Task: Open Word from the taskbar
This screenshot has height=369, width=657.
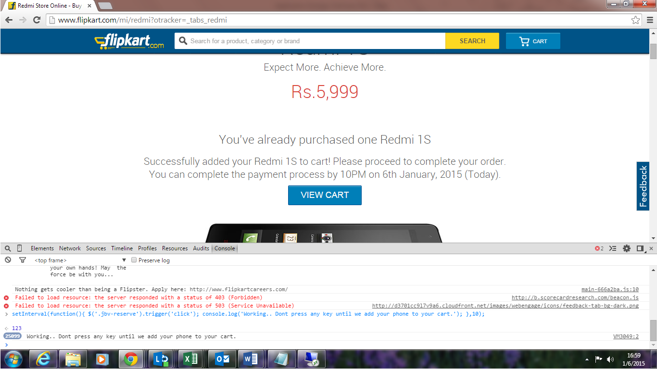Action: (x=251, y=359)
